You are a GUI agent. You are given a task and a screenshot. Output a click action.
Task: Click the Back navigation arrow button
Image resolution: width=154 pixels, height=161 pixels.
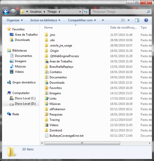pos(6,12)
